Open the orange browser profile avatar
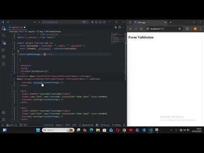This screenshot has height=153, width=204. pos(195,29)
